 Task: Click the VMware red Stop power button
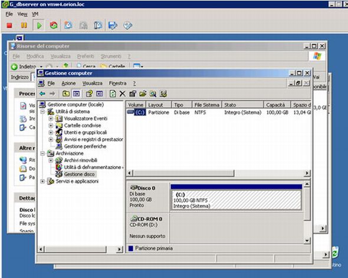pos(9,25)
